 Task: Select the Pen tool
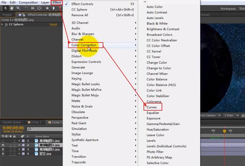pyautogui.click(x=54, y=8)
